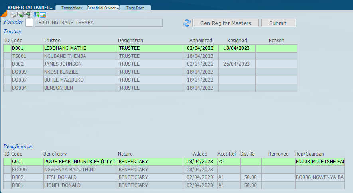Screen dimensions: 353x193
Task: Click the orange corner triangle icon
Action: click(3, 14)
